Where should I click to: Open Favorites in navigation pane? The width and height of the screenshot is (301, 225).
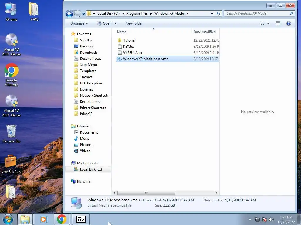pyautogui.click(x=84, y=34)
